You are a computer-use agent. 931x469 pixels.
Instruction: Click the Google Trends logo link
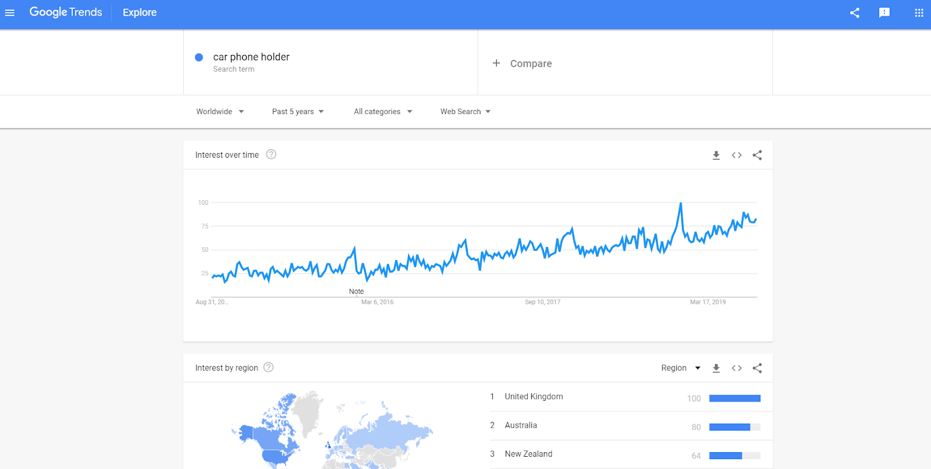click(x=66, y=12)
